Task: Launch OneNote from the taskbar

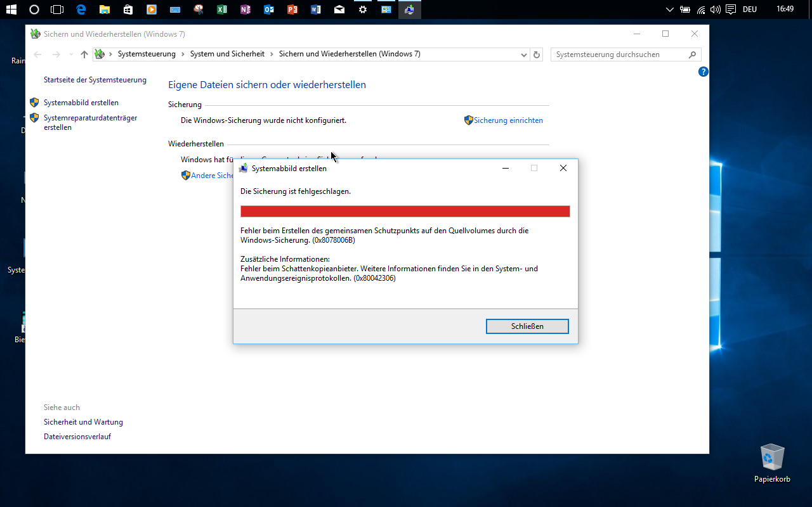Action: (245, 10)
